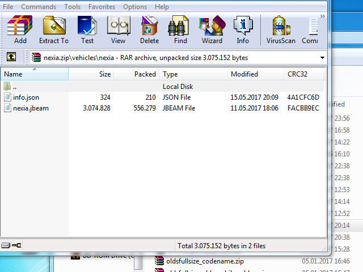
Task: Select oldsfullsize_codename.zip in Explorer window
Action: coord(205,261)
